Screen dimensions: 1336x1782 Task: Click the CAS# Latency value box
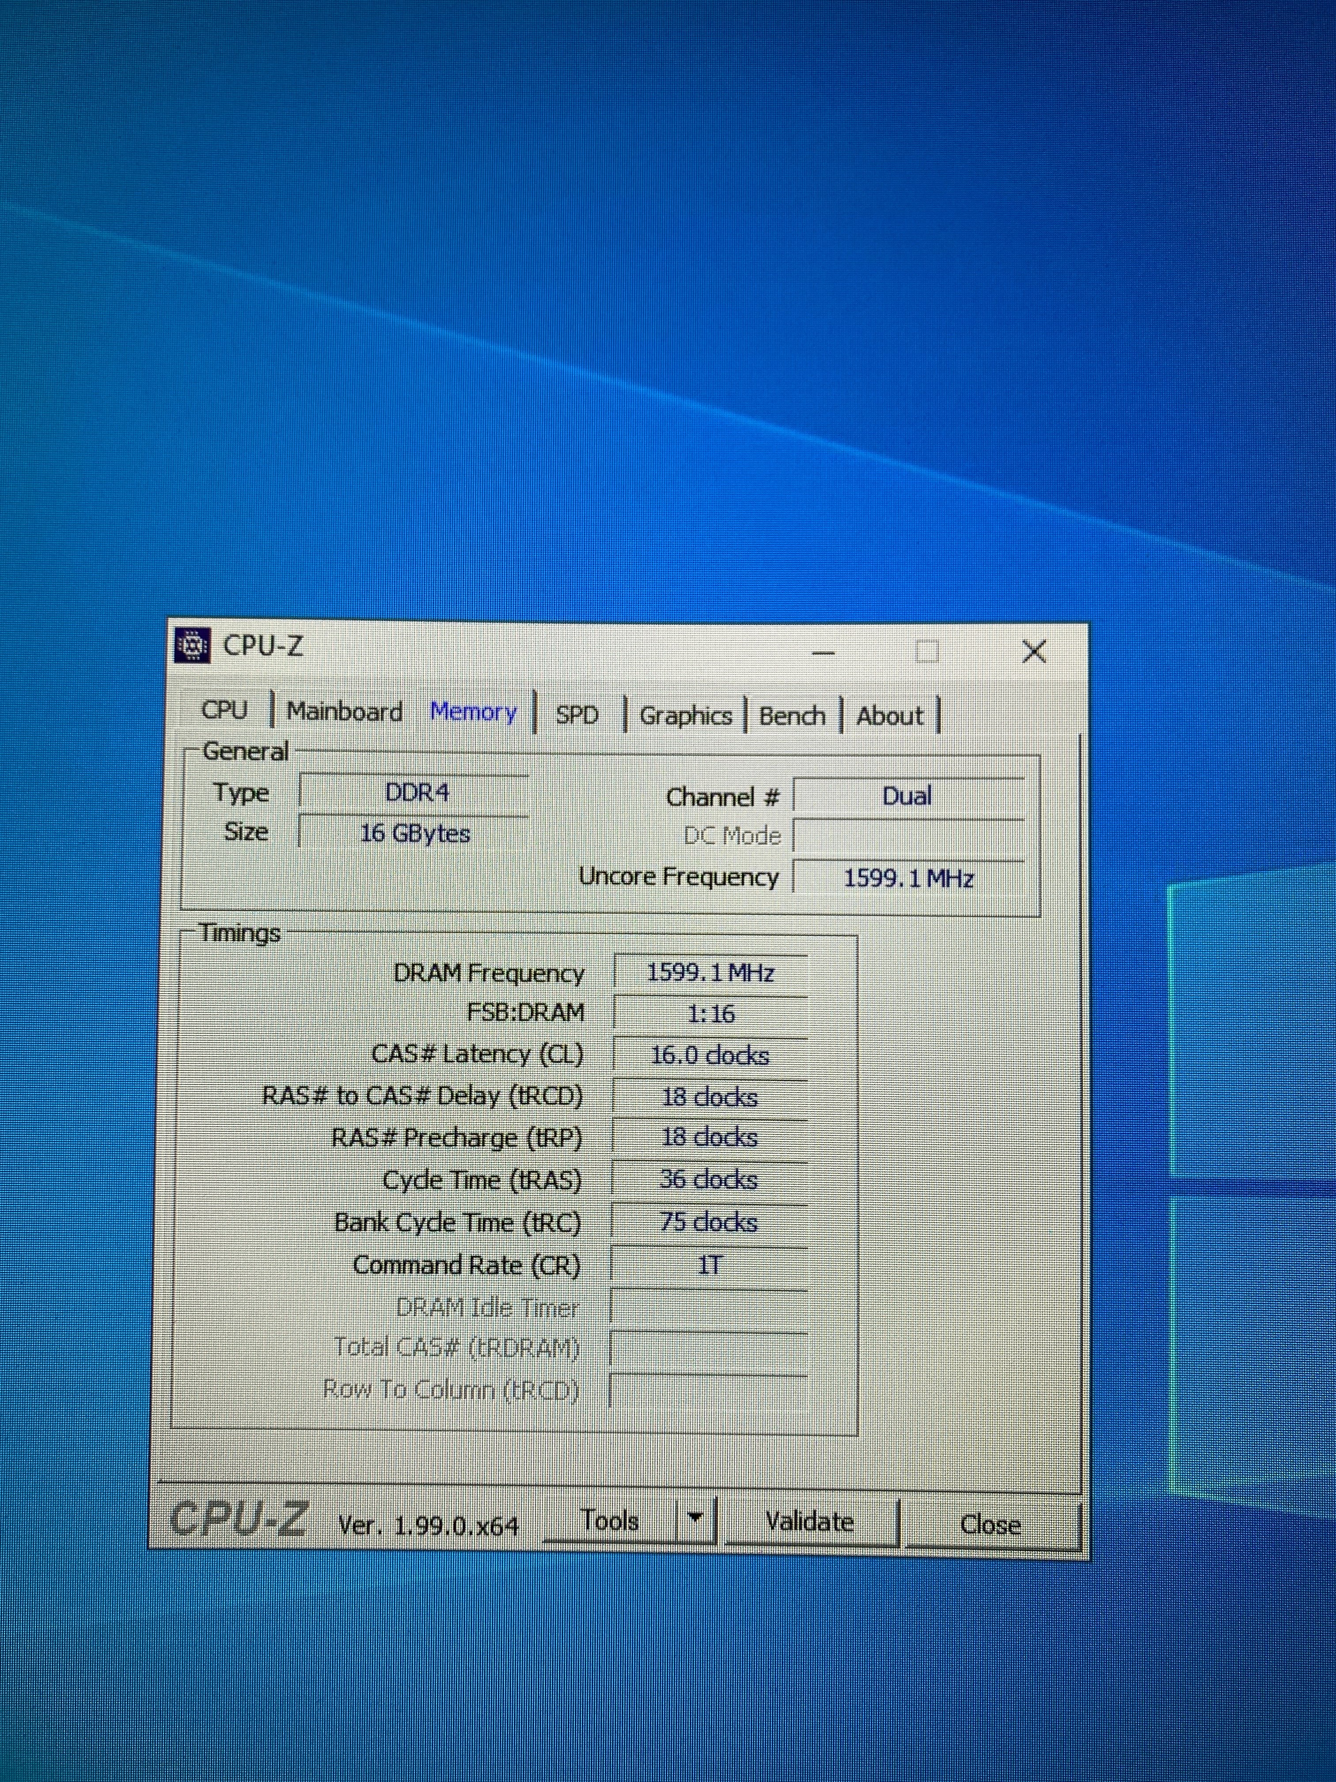point(710,1055)
